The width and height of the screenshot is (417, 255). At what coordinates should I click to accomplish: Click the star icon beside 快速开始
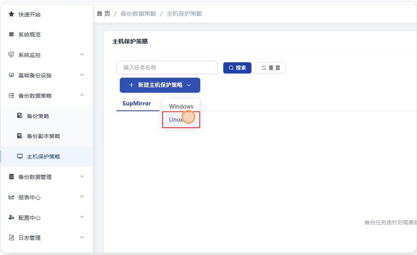(x=11, y=14)
